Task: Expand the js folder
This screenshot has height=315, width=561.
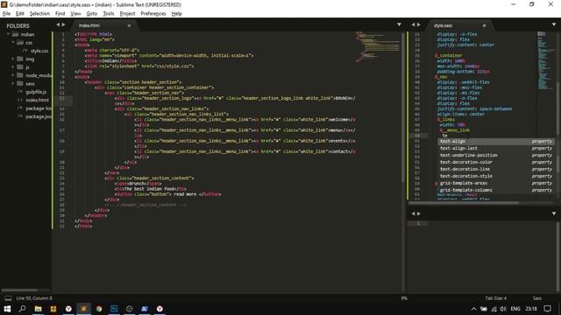Action: [x=13, y=67]
